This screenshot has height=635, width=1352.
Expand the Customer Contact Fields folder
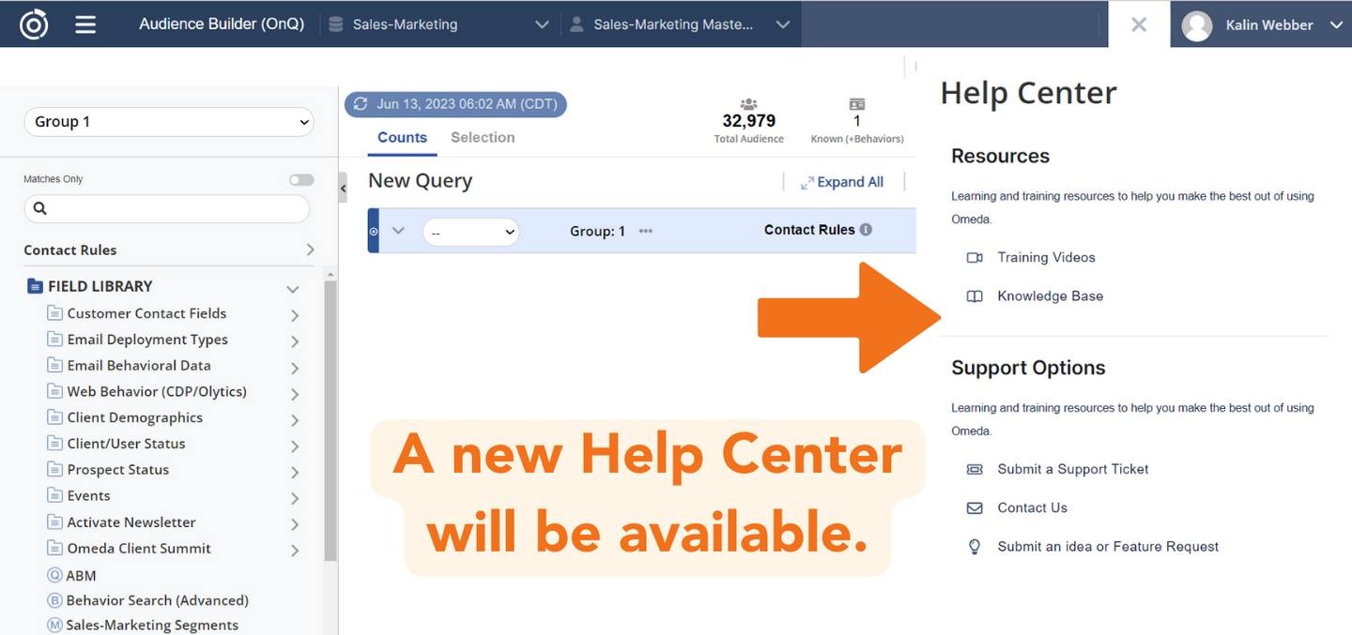[294, 315]
